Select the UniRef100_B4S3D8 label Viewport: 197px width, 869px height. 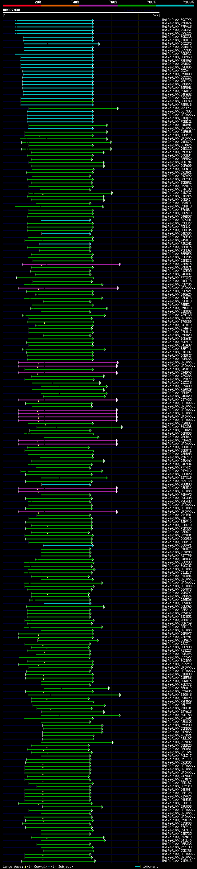[x=176, y=427]
